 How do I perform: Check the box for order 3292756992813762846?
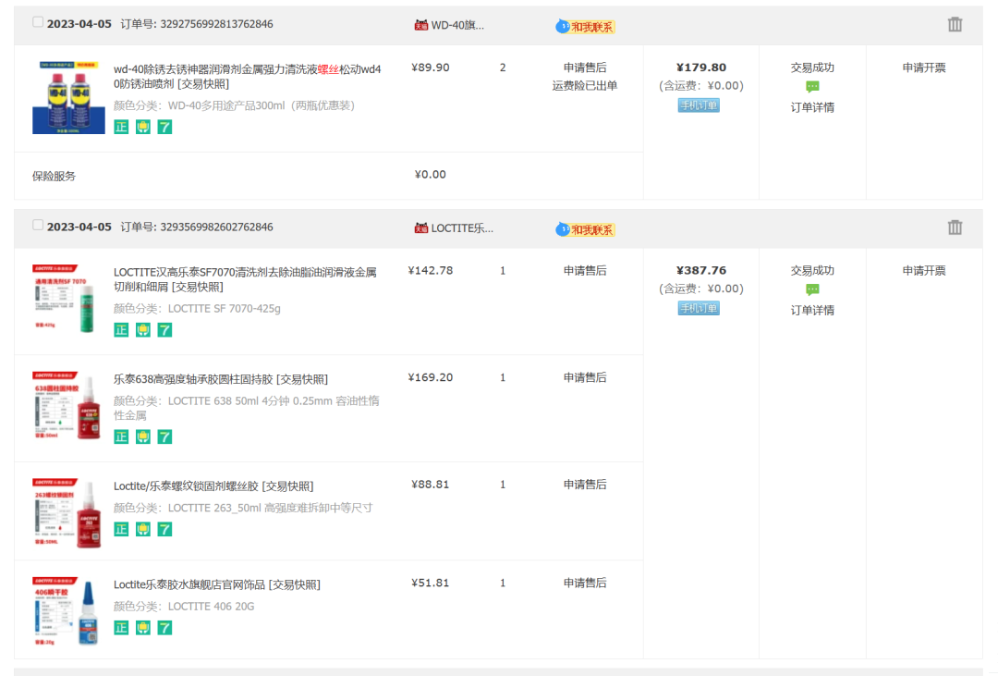tap(38, 22)
